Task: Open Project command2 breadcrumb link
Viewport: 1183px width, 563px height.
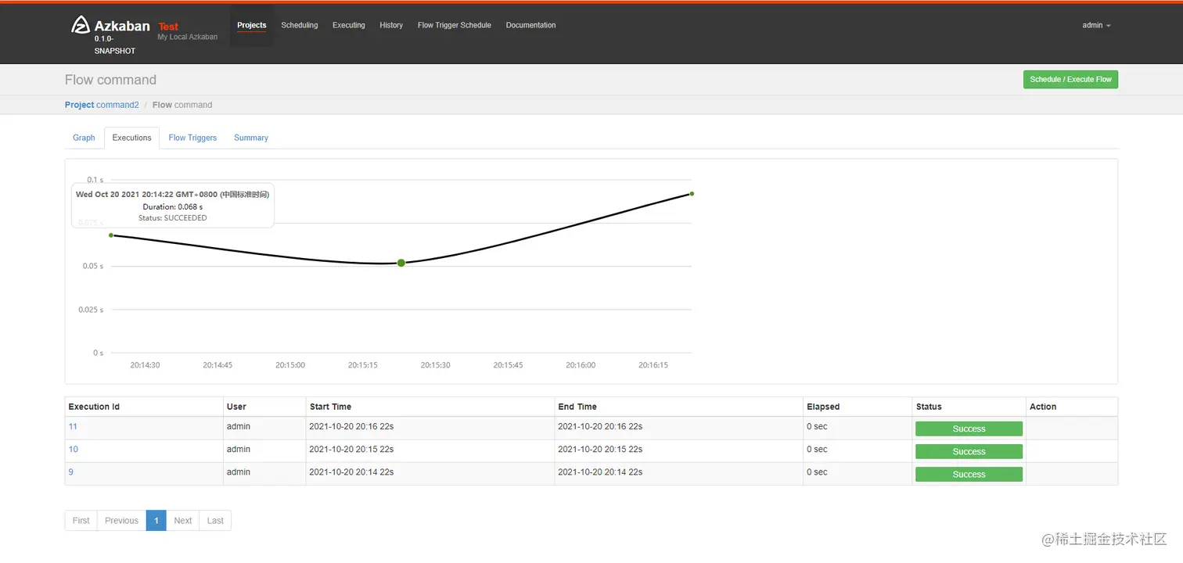Action: click(102, 105)
